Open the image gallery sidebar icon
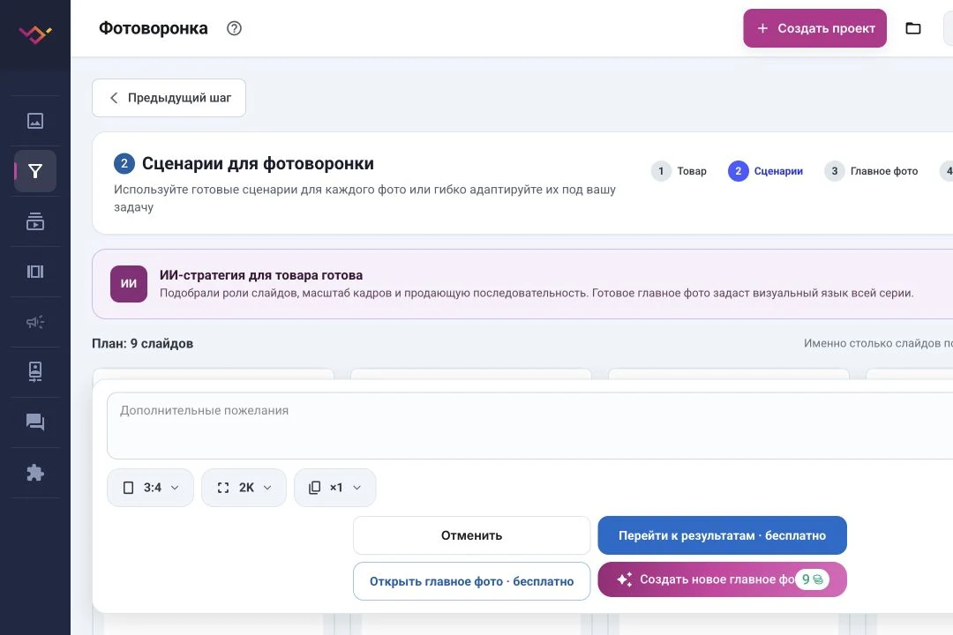The image size is (953, 635). pos(35,121)
